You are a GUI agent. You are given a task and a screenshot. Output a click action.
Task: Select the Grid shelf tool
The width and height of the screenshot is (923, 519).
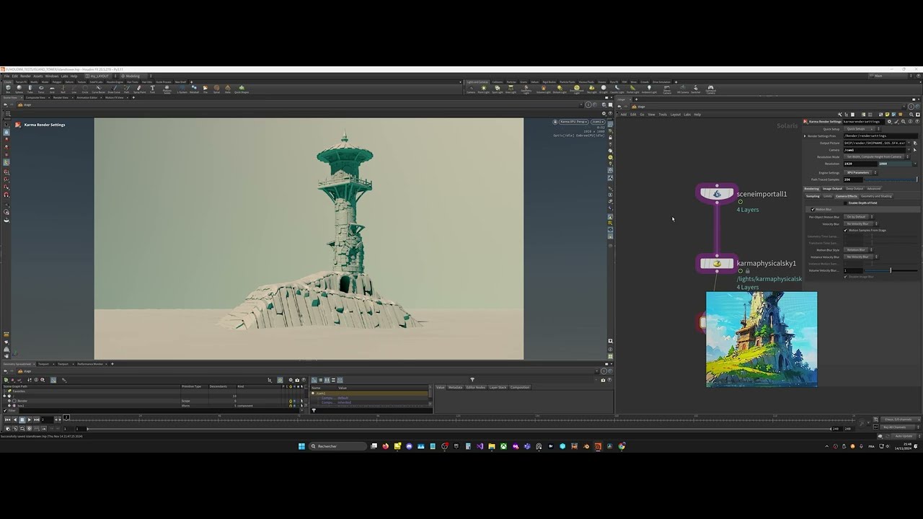pyautogui.click(x=52, y=88)
